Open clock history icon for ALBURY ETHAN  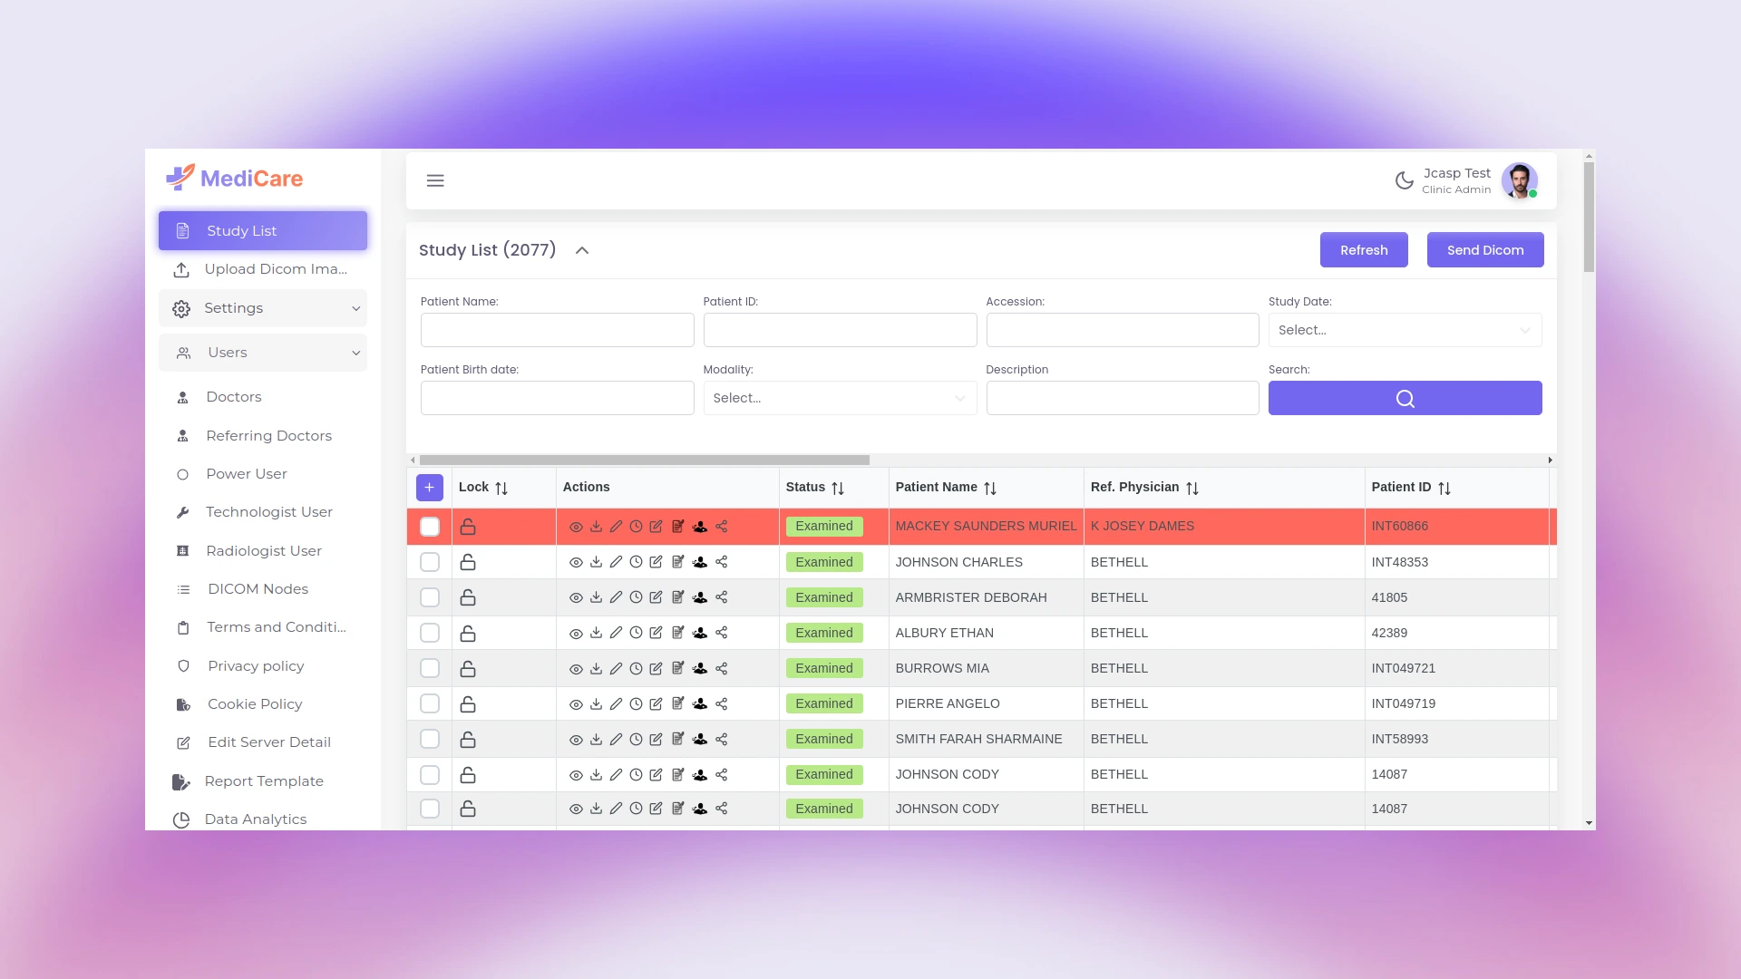click(x=636, y=633)
